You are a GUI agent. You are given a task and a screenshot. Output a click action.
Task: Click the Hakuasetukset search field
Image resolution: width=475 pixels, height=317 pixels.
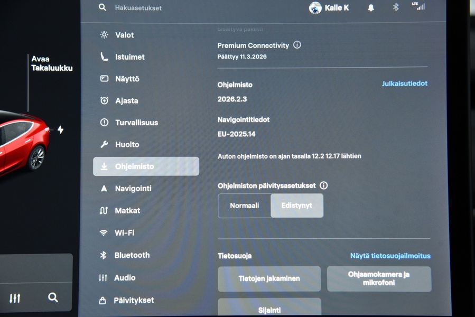[138, 8]
